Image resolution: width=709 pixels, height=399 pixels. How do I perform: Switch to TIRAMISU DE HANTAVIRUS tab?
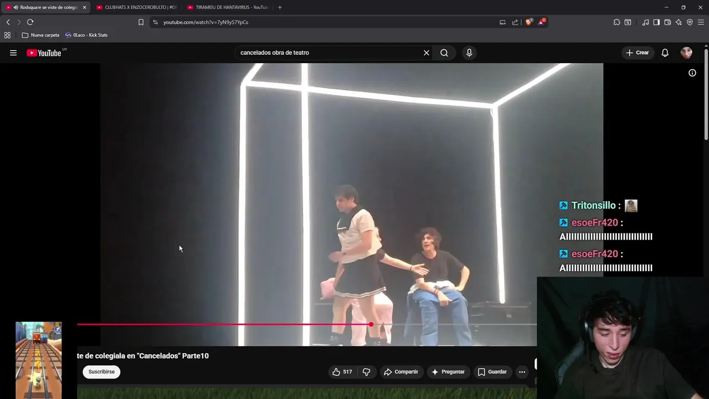coord(228,7)
